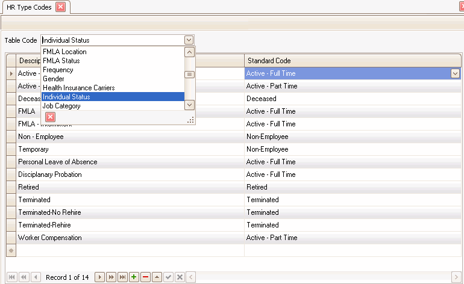
Task: Pick Job Category from the list
Action: [x=61, y=106]
